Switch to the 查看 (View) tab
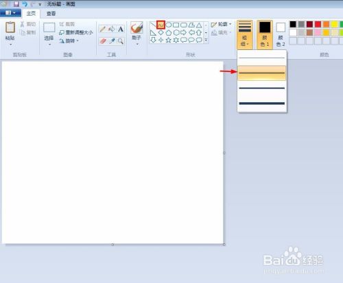Viewport: 343px width, 283px height. click(x=51, y=14)
